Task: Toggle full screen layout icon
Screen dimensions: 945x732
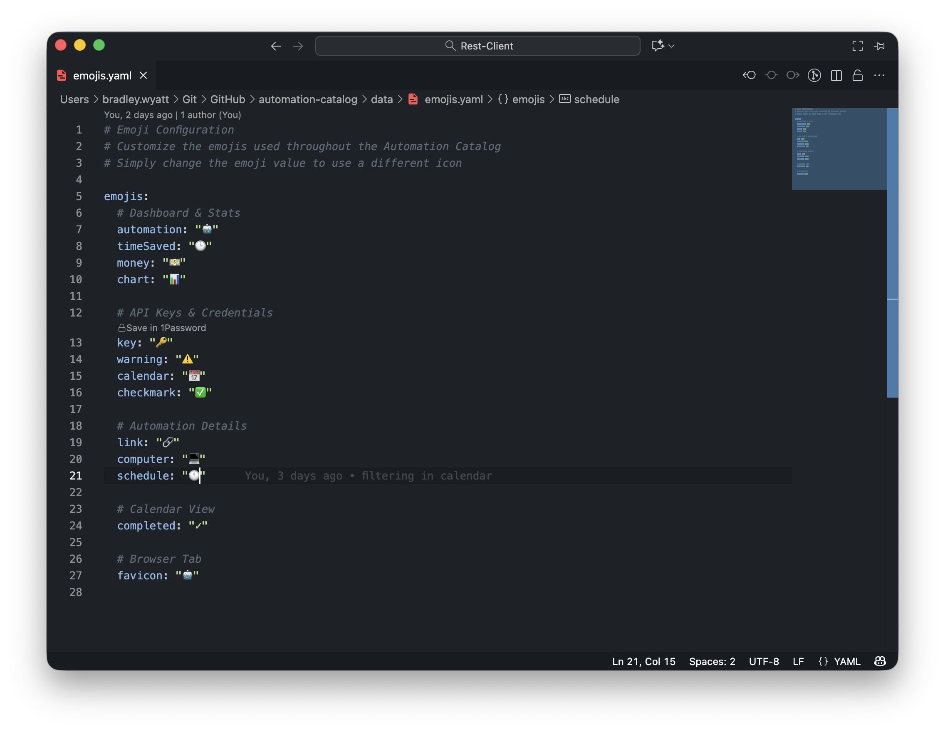Action: [857, 46]
